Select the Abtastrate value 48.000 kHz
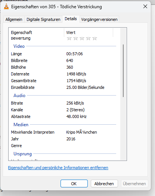The height and width of the screenshot is (196, 155). [x=76, y=116]
